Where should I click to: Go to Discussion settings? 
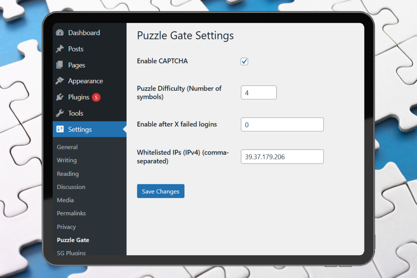[x=71, y=187]
